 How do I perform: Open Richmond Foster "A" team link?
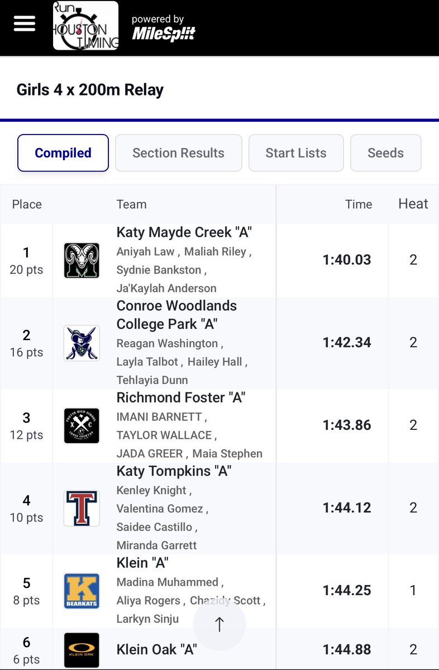181,398
